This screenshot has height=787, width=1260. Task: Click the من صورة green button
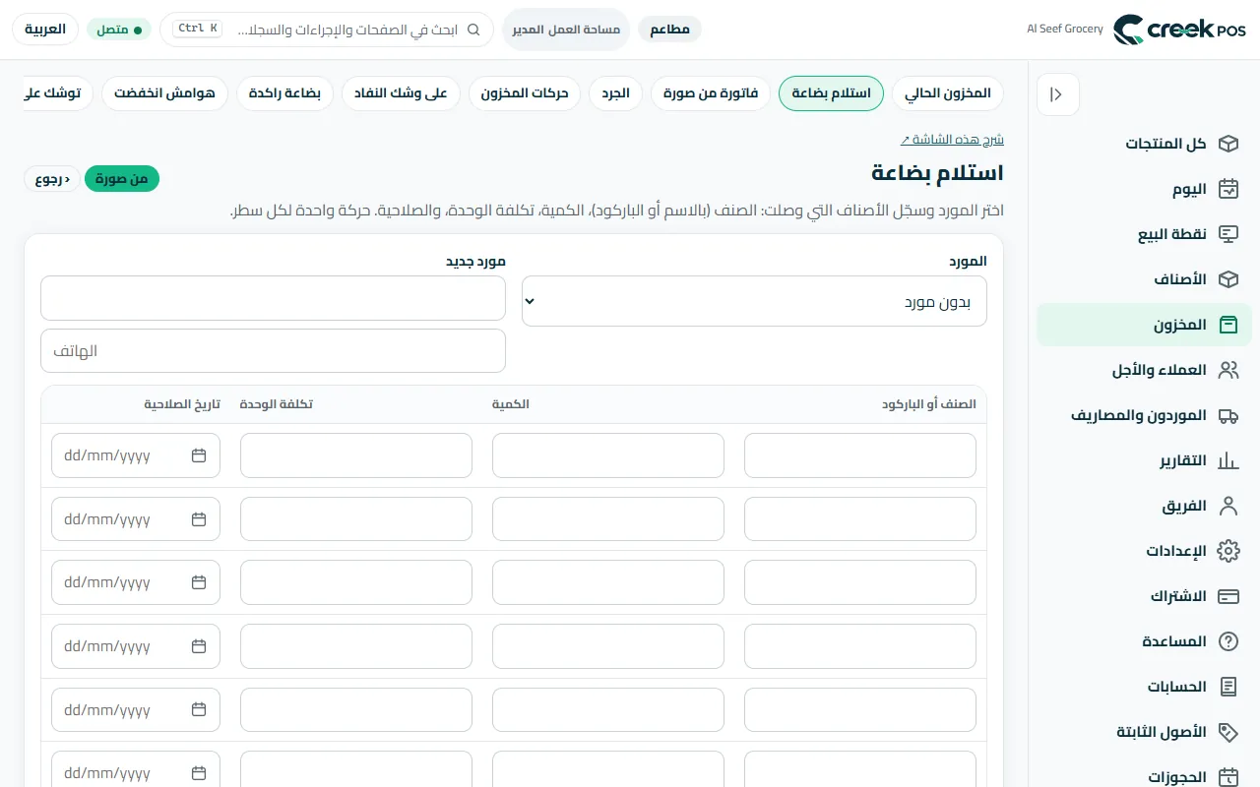coord(122,179)
